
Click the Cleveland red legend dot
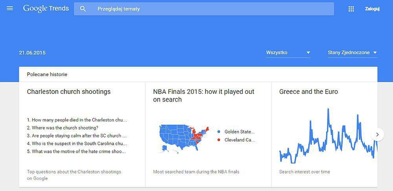click(219, 140)
